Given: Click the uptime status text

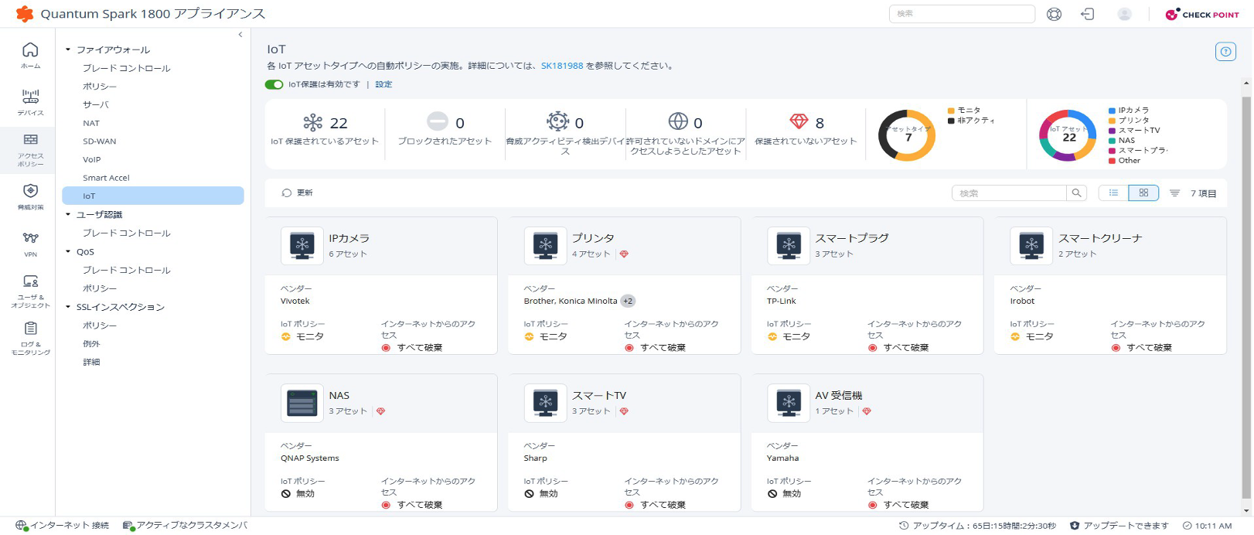Looking at the screenshot, I should click(x=984, y=526).
